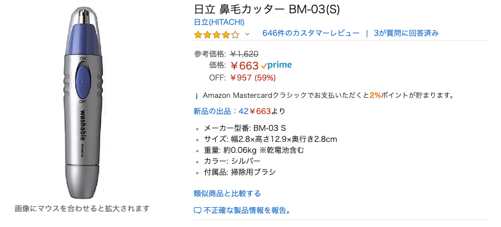Click the ¥663 price
The image size is (501, 227).
click(244, 65)
